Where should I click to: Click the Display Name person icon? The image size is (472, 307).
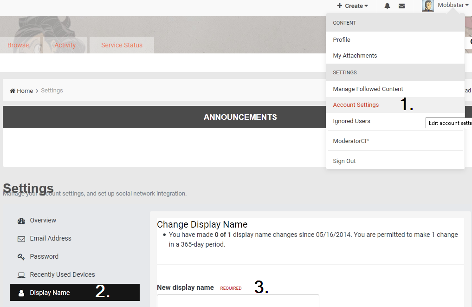click(21, 293)
